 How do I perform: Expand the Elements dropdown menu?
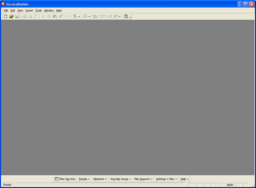(x=100, y=179)
